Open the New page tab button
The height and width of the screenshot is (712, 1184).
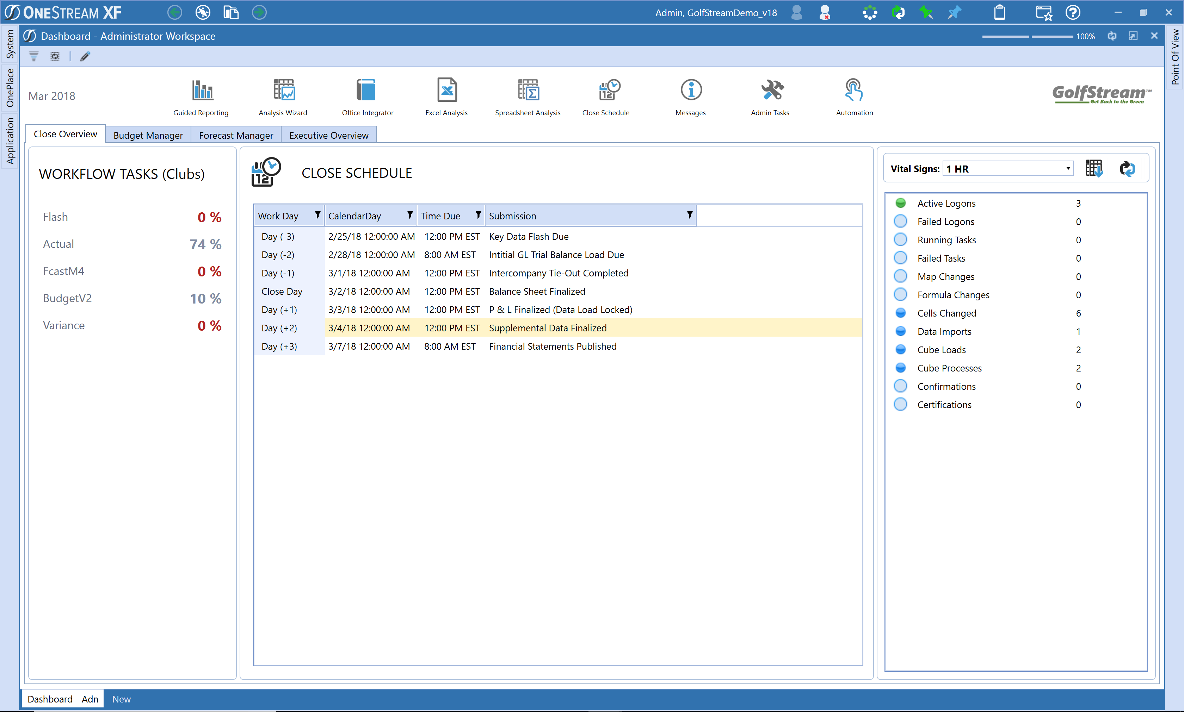[x=121, y=699]
